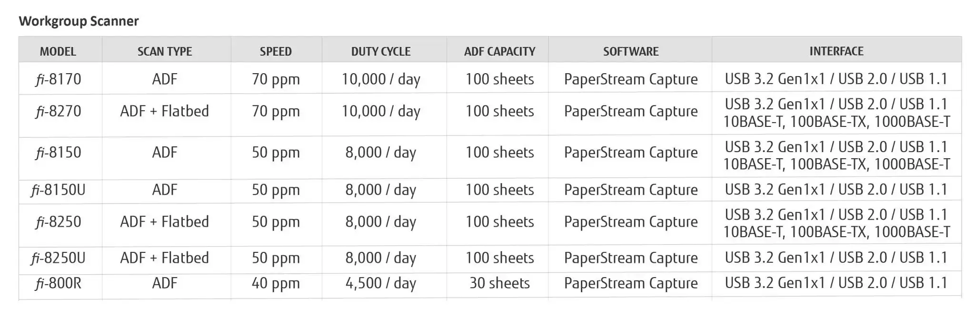Select the fi-8270 model name

pos(59,111)
